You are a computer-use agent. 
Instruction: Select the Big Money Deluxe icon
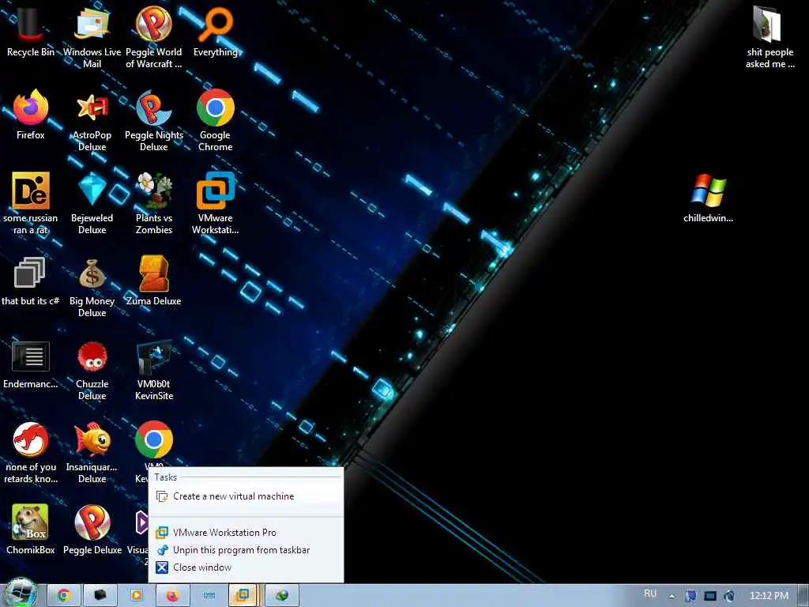(92, 286)
